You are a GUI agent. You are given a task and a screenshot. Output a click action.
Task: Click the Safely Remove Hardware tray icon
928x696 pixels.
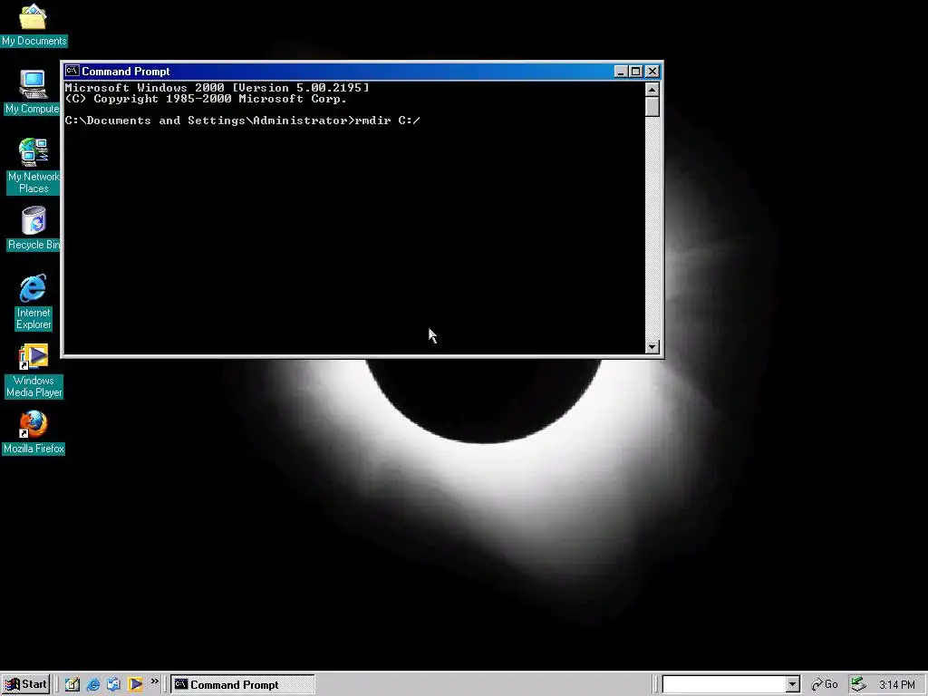pos(859,684)
